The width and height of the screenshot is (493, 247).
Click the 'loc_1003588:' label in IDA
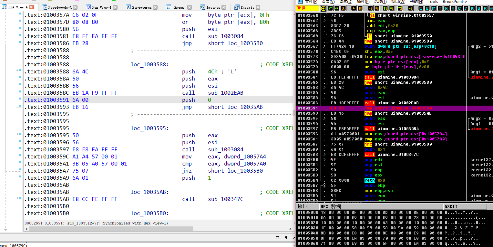[x=150, y=64]
